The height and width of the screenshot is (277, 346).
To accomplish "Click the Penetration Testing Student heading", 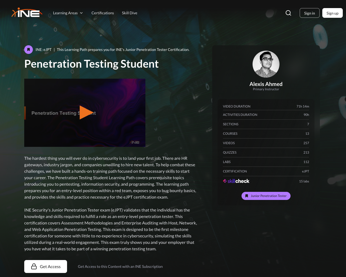I will tap(92, 64).
